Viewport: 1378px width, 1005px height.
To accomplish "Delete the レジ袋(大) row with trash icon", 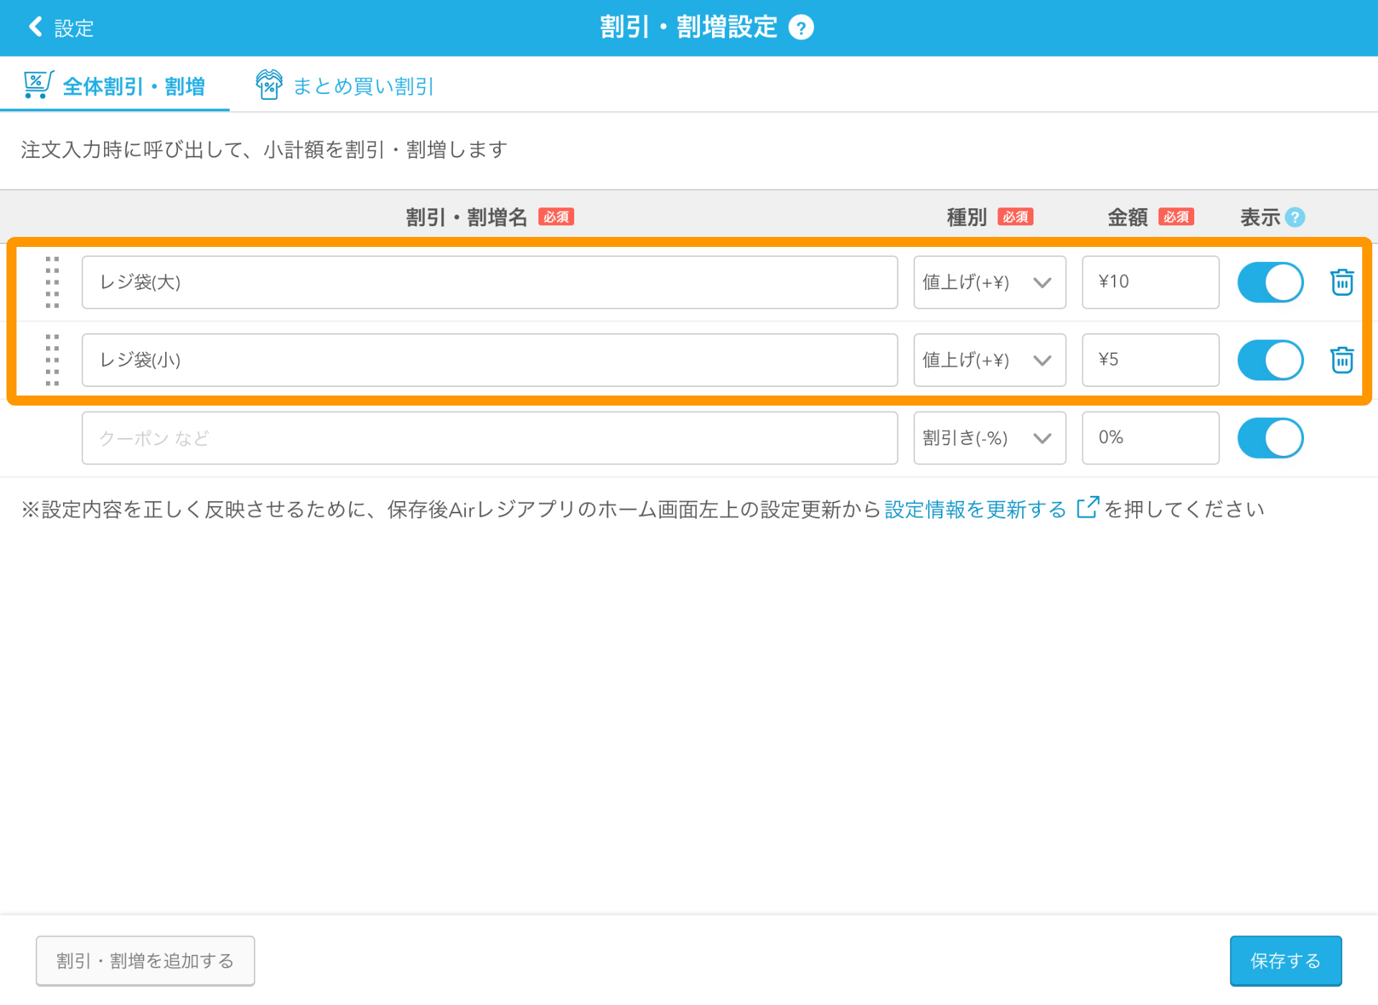I will 1341,282.
